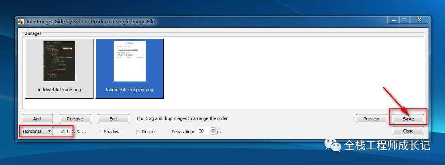445x165 pixels.
Task: Click the '2 images' group label
Action: coord(33,33)
